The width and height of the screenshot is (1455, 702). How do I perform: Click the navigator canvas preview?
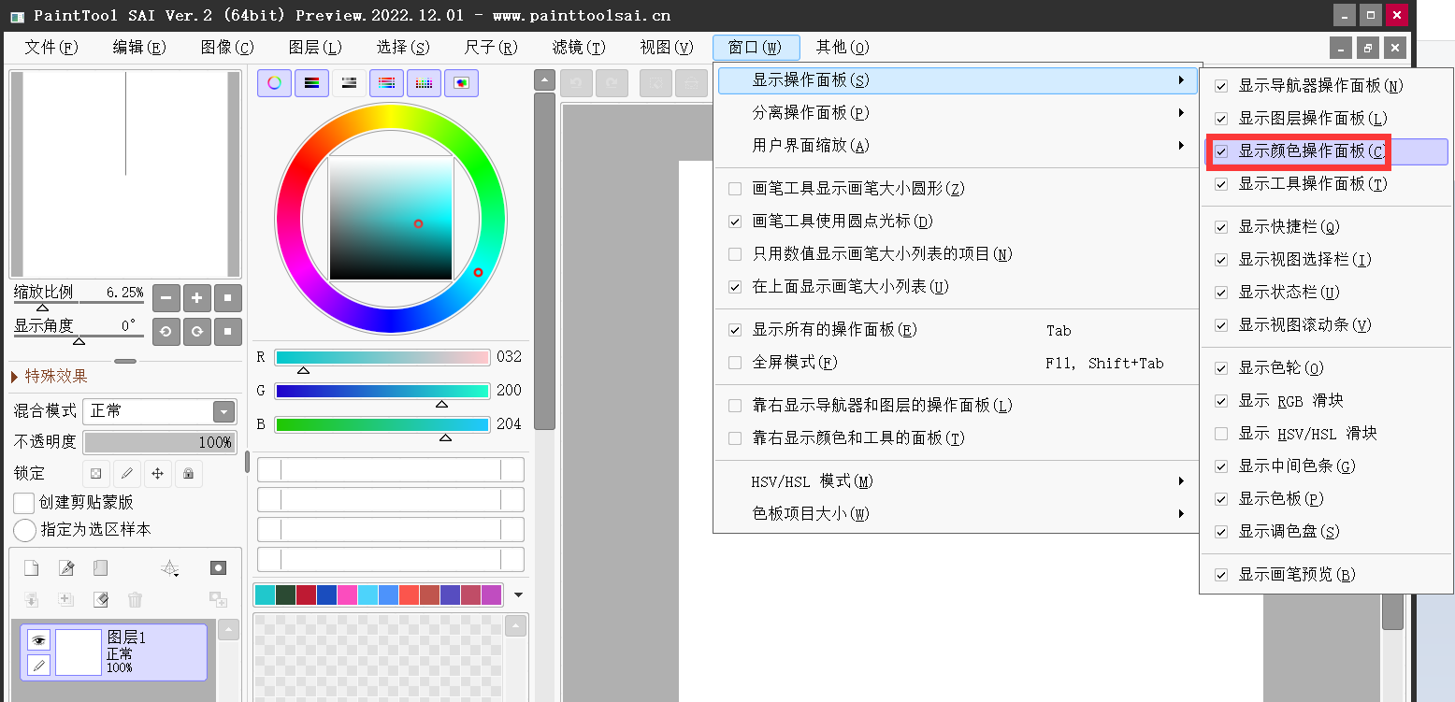click(125, 174)
